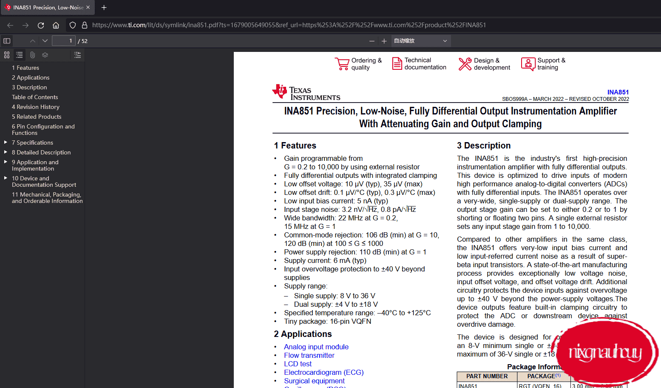Open the tracking protection shield
661x388 pixels.
[x=73, y=25]
